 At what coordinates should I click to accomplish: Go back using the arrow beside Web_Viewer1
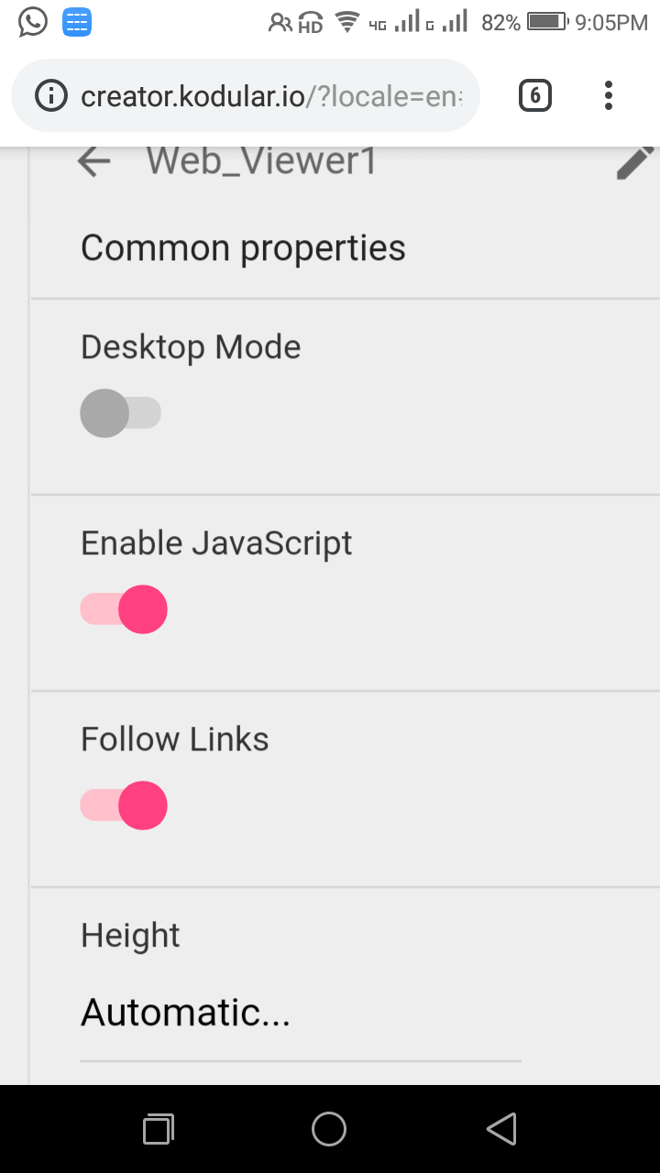click(93, 162)
